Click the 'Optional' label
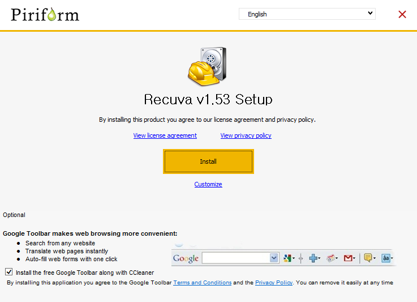Viewport: 417px width, 302px height. click(14, 215)
